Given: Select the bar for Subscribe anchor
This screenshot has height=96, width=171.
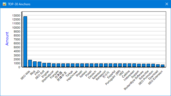Looking at the screenshot, I should click(148, 65).
